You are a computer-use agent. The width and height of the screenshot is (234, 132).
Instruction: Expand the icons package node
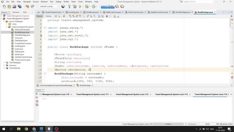pyautogui.click(x=7, y=24)
